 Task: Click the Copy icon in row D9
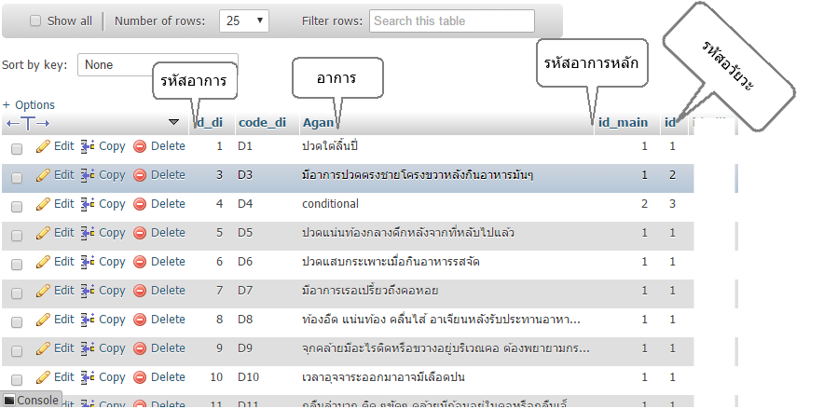click(87, 348)
